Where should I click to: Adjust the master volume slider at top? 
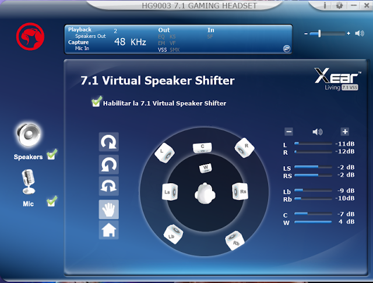click(x=328, y=34)
